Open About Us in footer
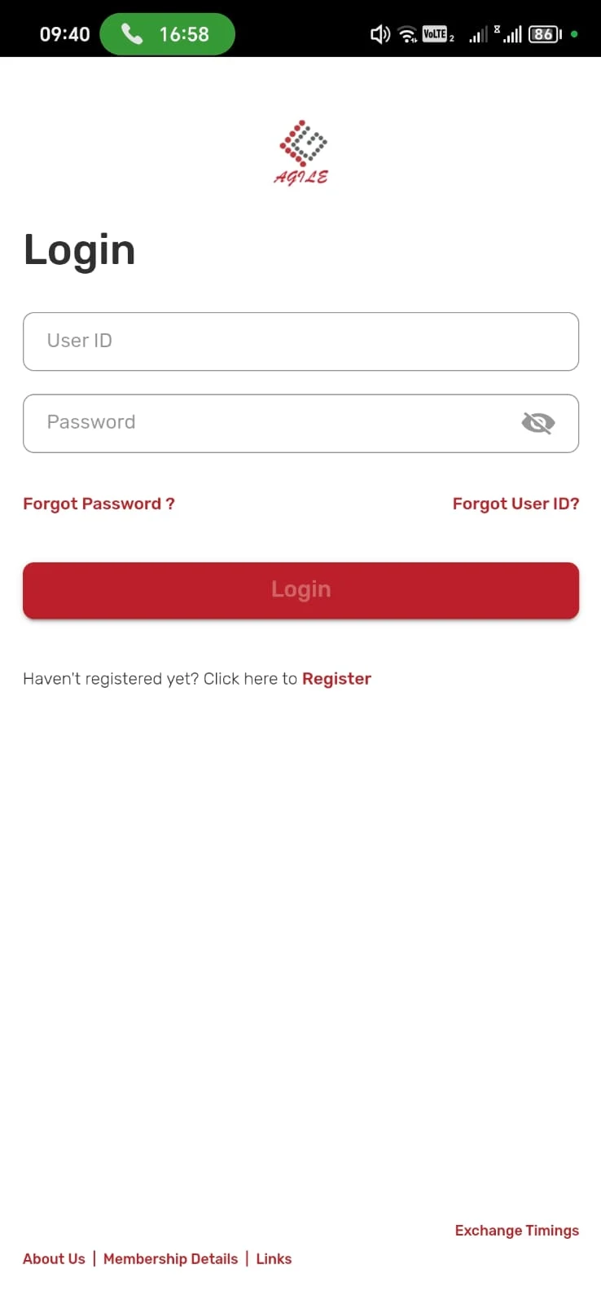The width and height of the screenshot is (601, 1304). pos(54,1259)
